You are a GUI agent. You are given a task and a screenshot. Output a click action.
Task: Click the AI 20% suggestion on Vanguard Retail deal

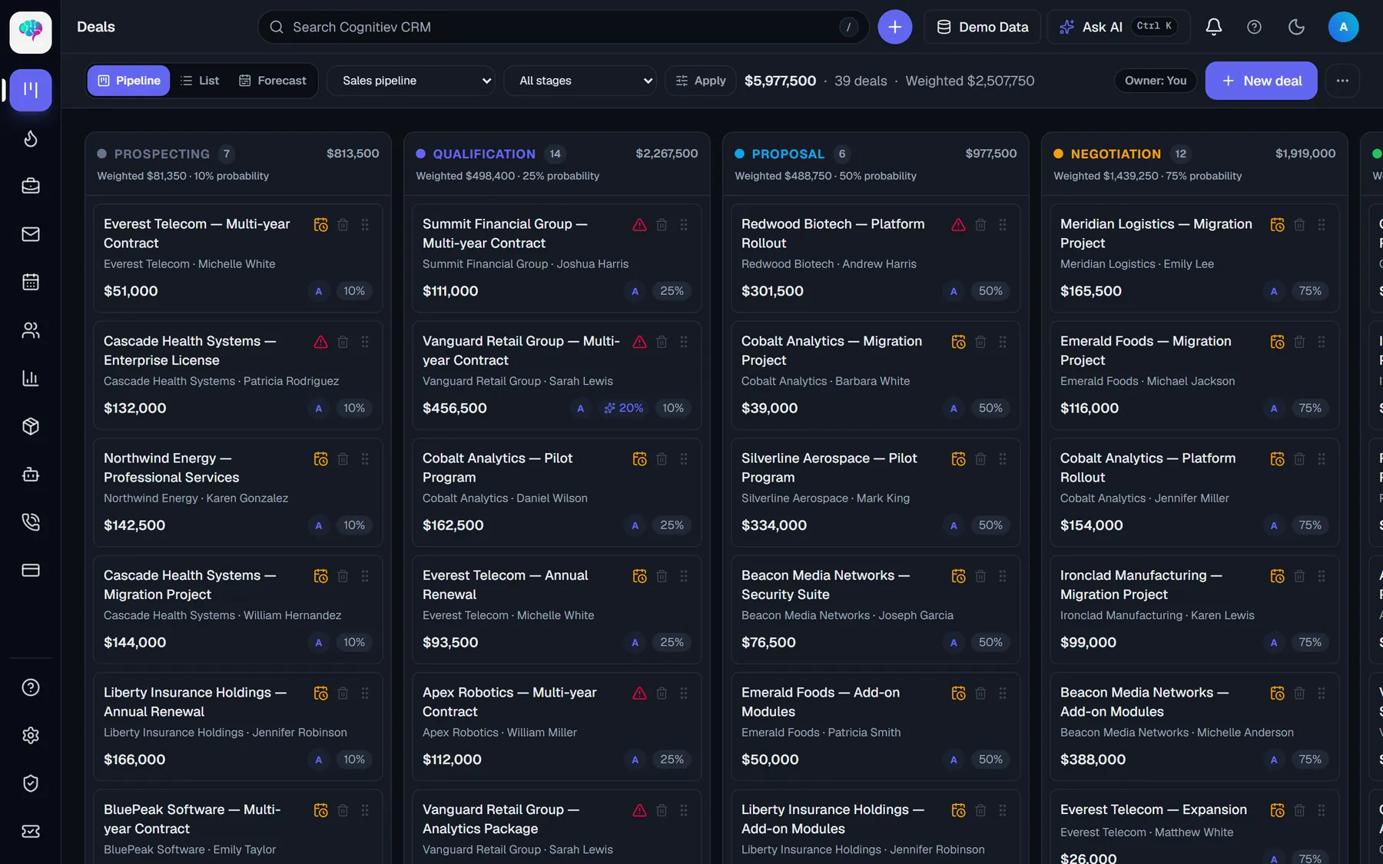pos(623,408)
